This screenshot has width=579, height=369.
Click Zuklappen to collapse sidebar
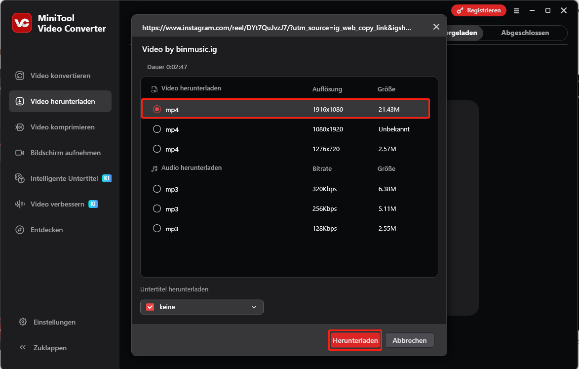[50, 348]
